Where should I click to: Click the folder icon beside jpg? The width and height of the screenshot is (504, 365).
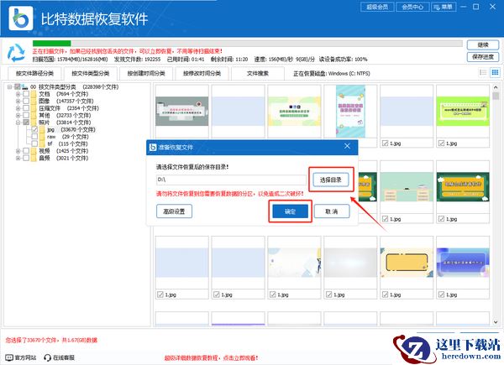(42, 129)
